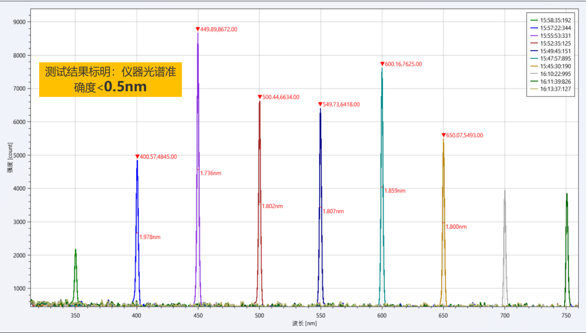Select legend entry 16:13:37:127
This screenshot has width=586, height=333.
[551, 89]
